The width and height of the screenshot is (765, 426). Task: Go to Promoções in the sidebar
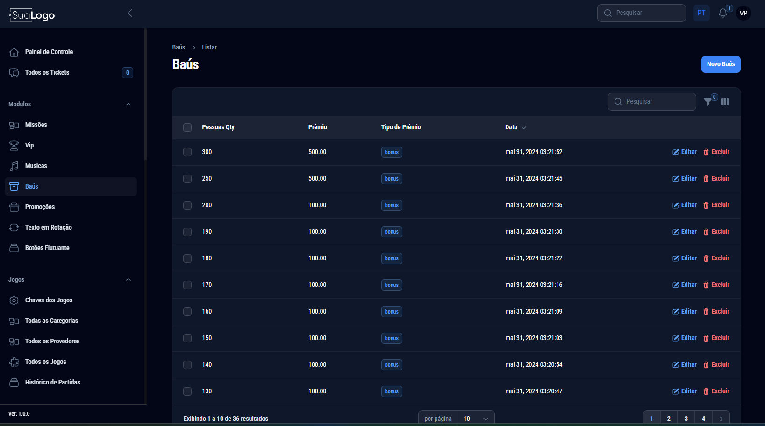[x=40, y=207]
